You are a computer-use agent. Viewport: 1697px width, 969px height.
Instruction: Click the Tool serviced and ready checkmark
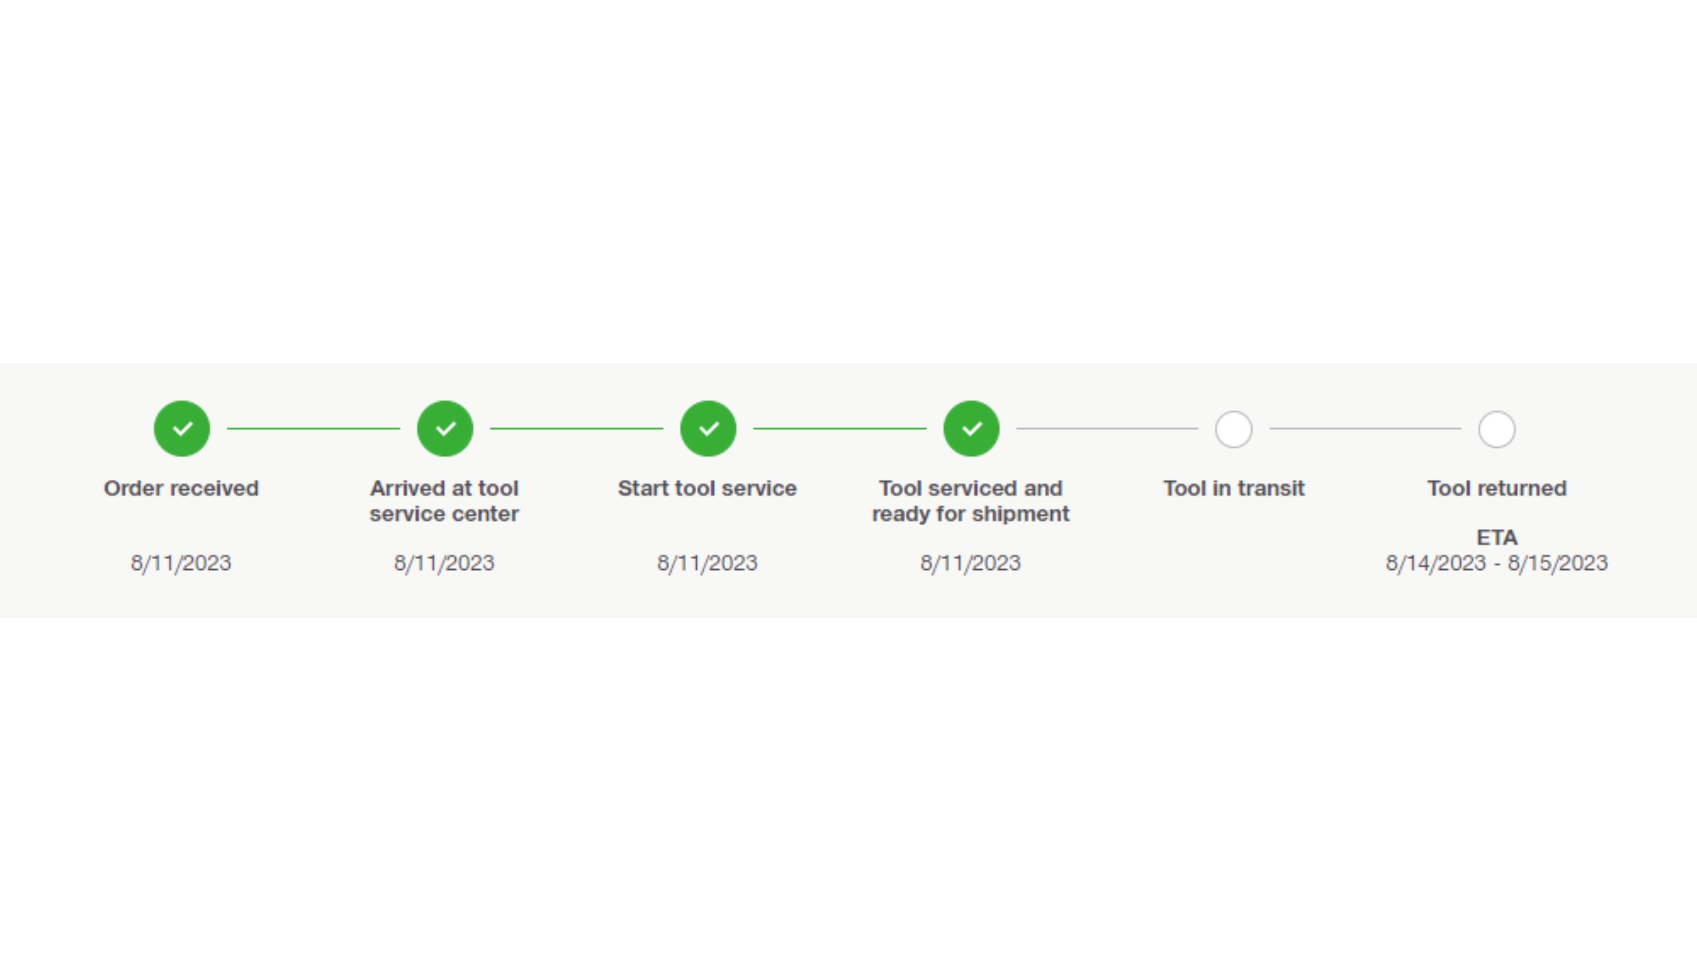[x=971, y=429]
